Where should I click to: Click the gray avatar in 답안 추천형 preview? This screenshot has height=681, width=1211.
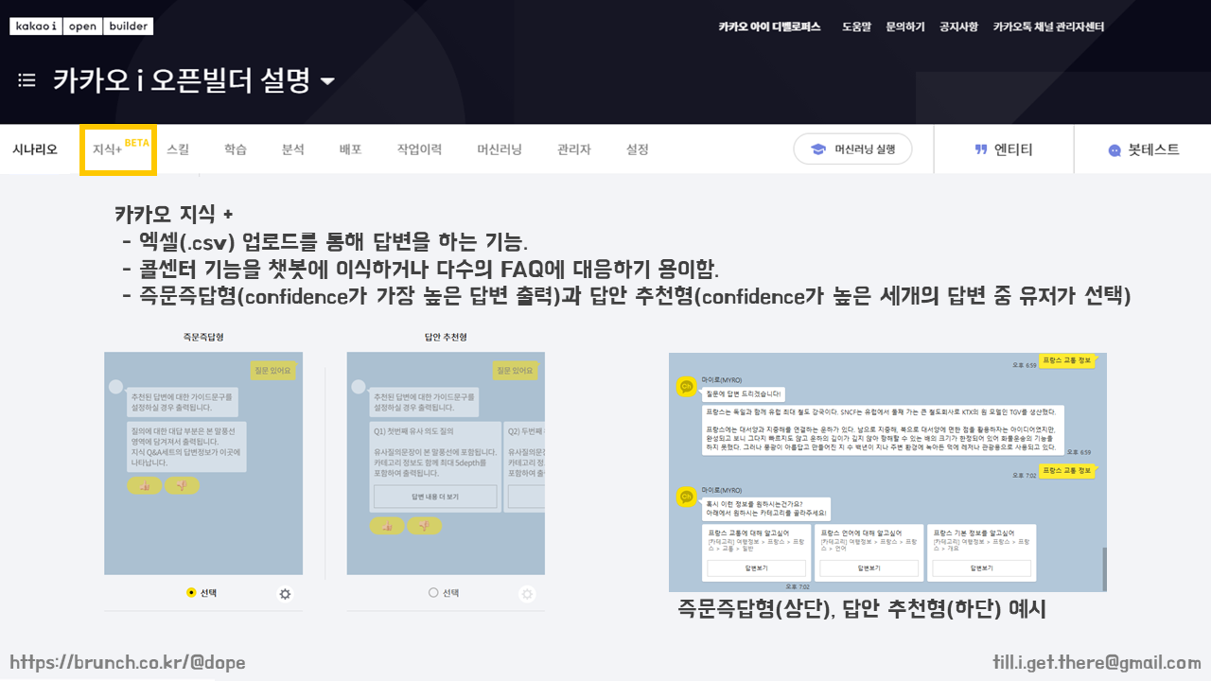coord(359,386)
